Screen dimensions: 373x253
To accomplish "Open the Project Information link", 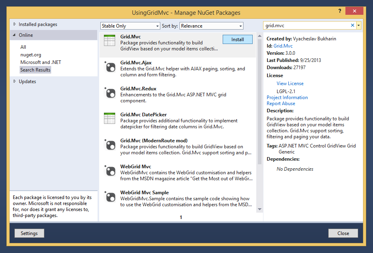I will click(x=287, y=98).
